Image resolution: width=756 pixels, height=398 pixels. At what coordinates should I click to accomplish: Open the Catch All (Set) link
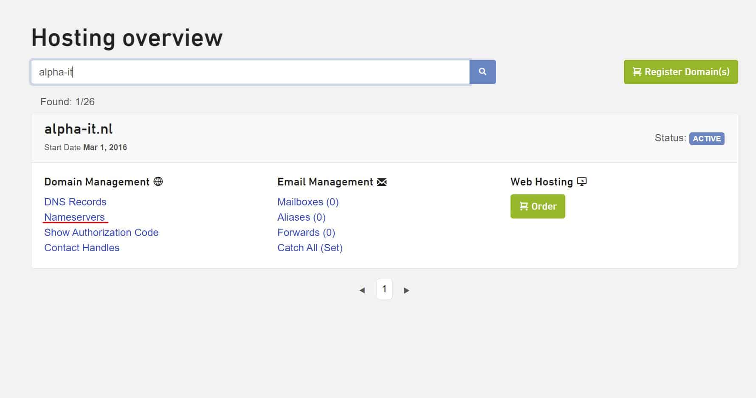click(310, 248)
